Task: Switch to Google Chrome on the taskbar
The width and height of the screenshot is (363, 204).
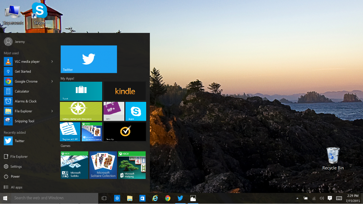Action: coord(168,198)
